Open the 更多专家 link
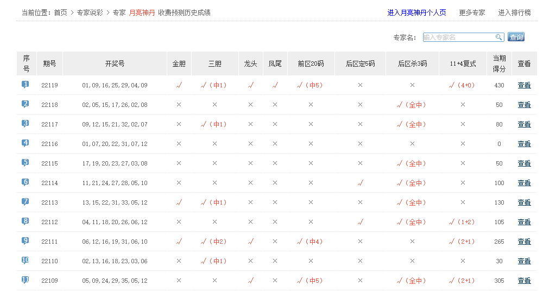 point(472,12)
